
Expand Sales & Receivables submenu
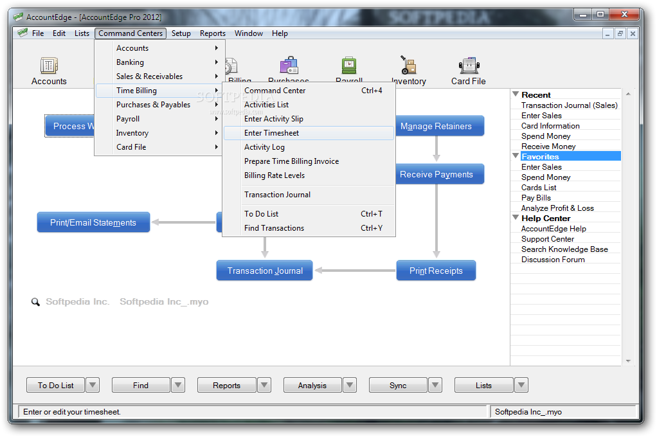[x=159, y=76]
